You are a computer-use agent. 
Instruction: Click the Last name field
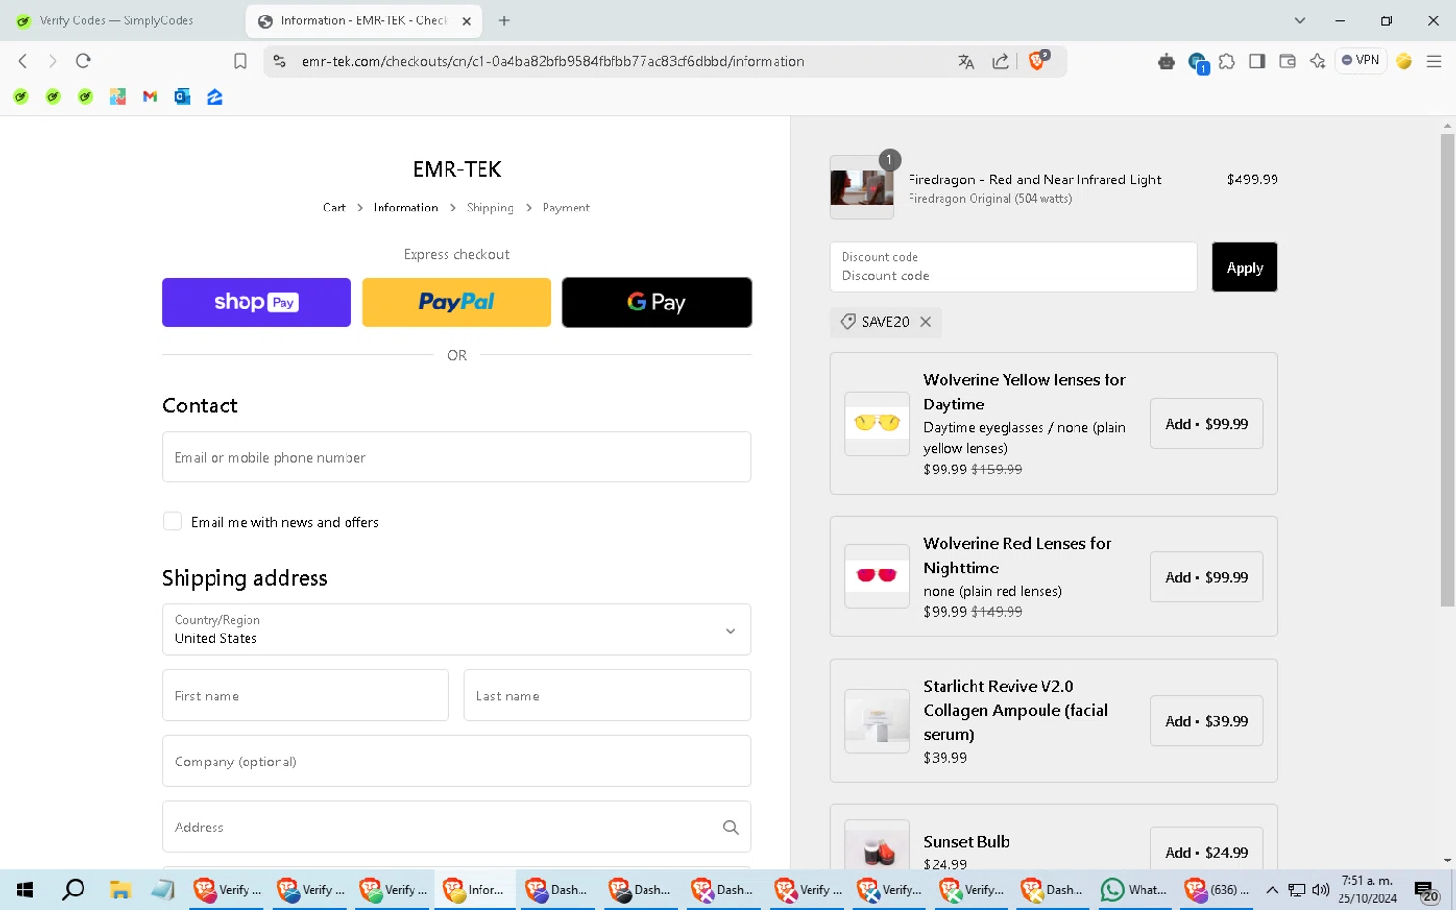click(608, 696)
